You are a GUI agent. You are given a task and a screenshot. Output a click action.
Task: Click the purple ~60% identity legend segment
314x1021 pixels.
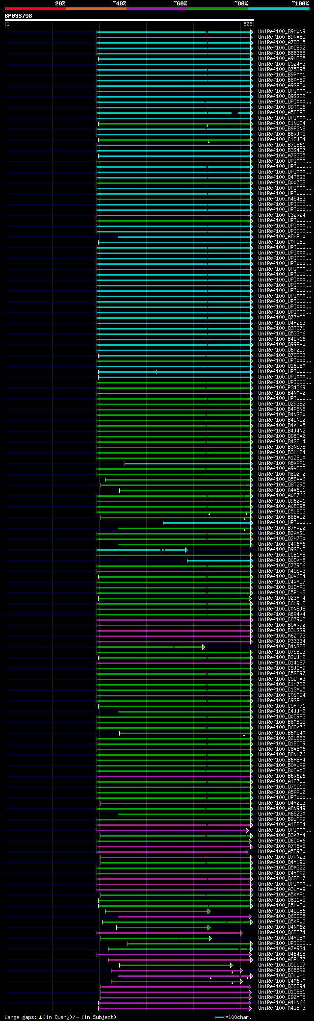click(x=157, y=9)
